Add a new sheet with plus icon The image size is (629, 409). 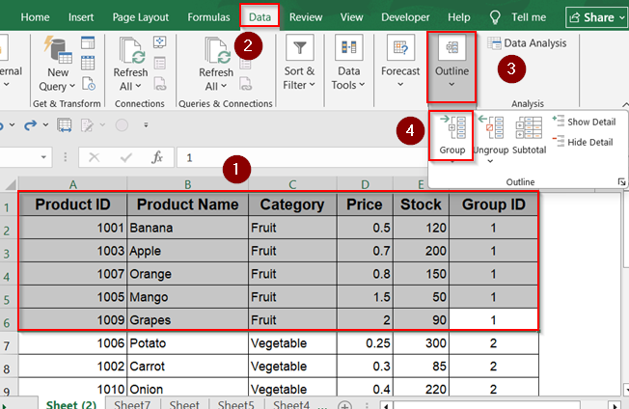[344, 405]
